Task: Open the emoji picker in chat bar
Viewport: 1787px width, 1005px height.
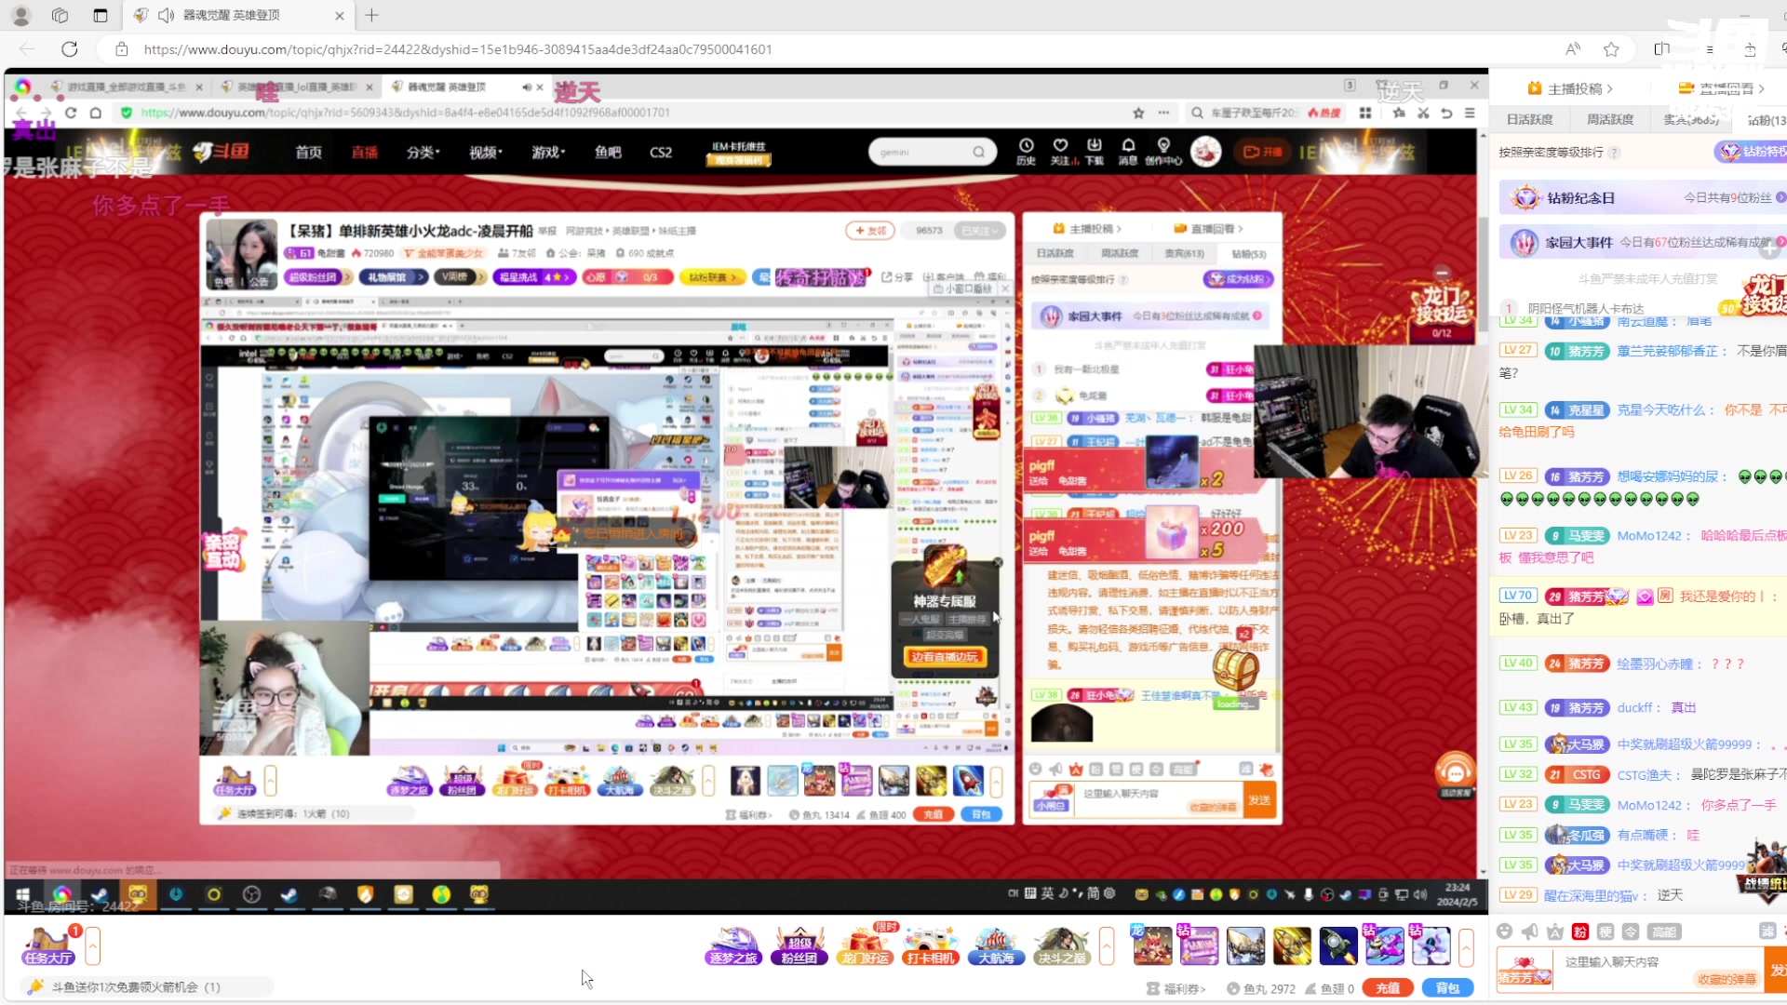Action: coord(1504,931)
